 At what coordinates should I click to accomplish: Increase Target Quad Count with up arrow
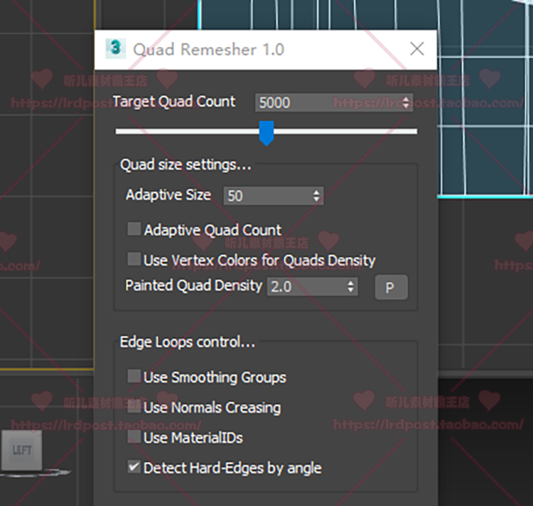(x=406, y=99)
